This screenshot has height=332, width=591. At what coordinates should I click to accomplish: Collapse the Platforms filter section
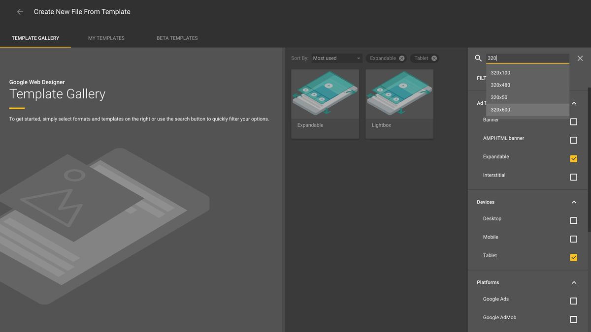click(x=573, y=282)
